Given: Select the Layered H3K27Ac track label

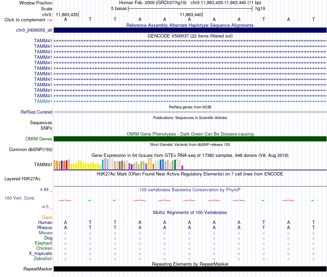Looking at the screenshot, I should pyautogui.click(x=22, y=179).
